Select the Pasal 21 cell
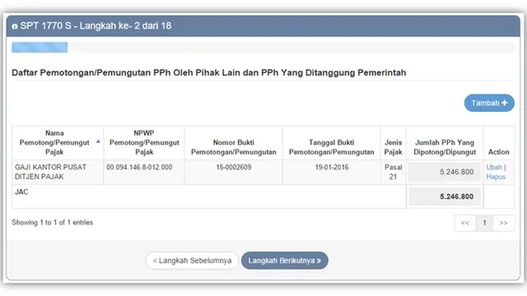The image size is (527, 296). (x=394, y=172)
